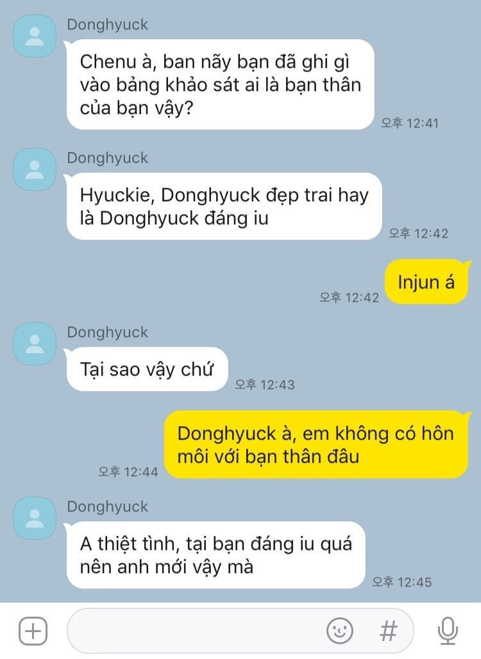Tap Donghyuck name above last message

point(108,506)
